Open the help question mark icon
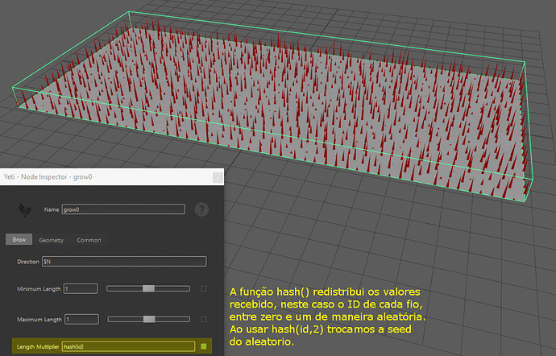 (x=201, y=209)
